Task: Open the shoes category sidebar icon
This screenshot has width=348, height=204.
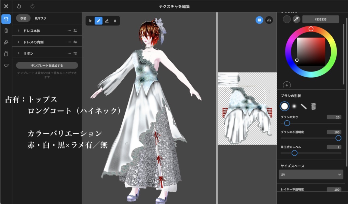Action: point(6,42)
